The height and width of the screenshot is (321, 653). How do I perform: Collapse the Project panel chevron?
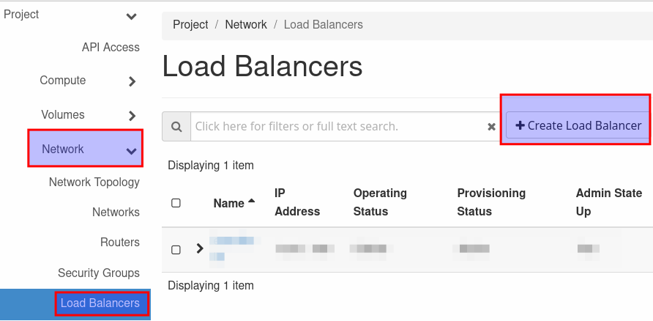[131, 16]
